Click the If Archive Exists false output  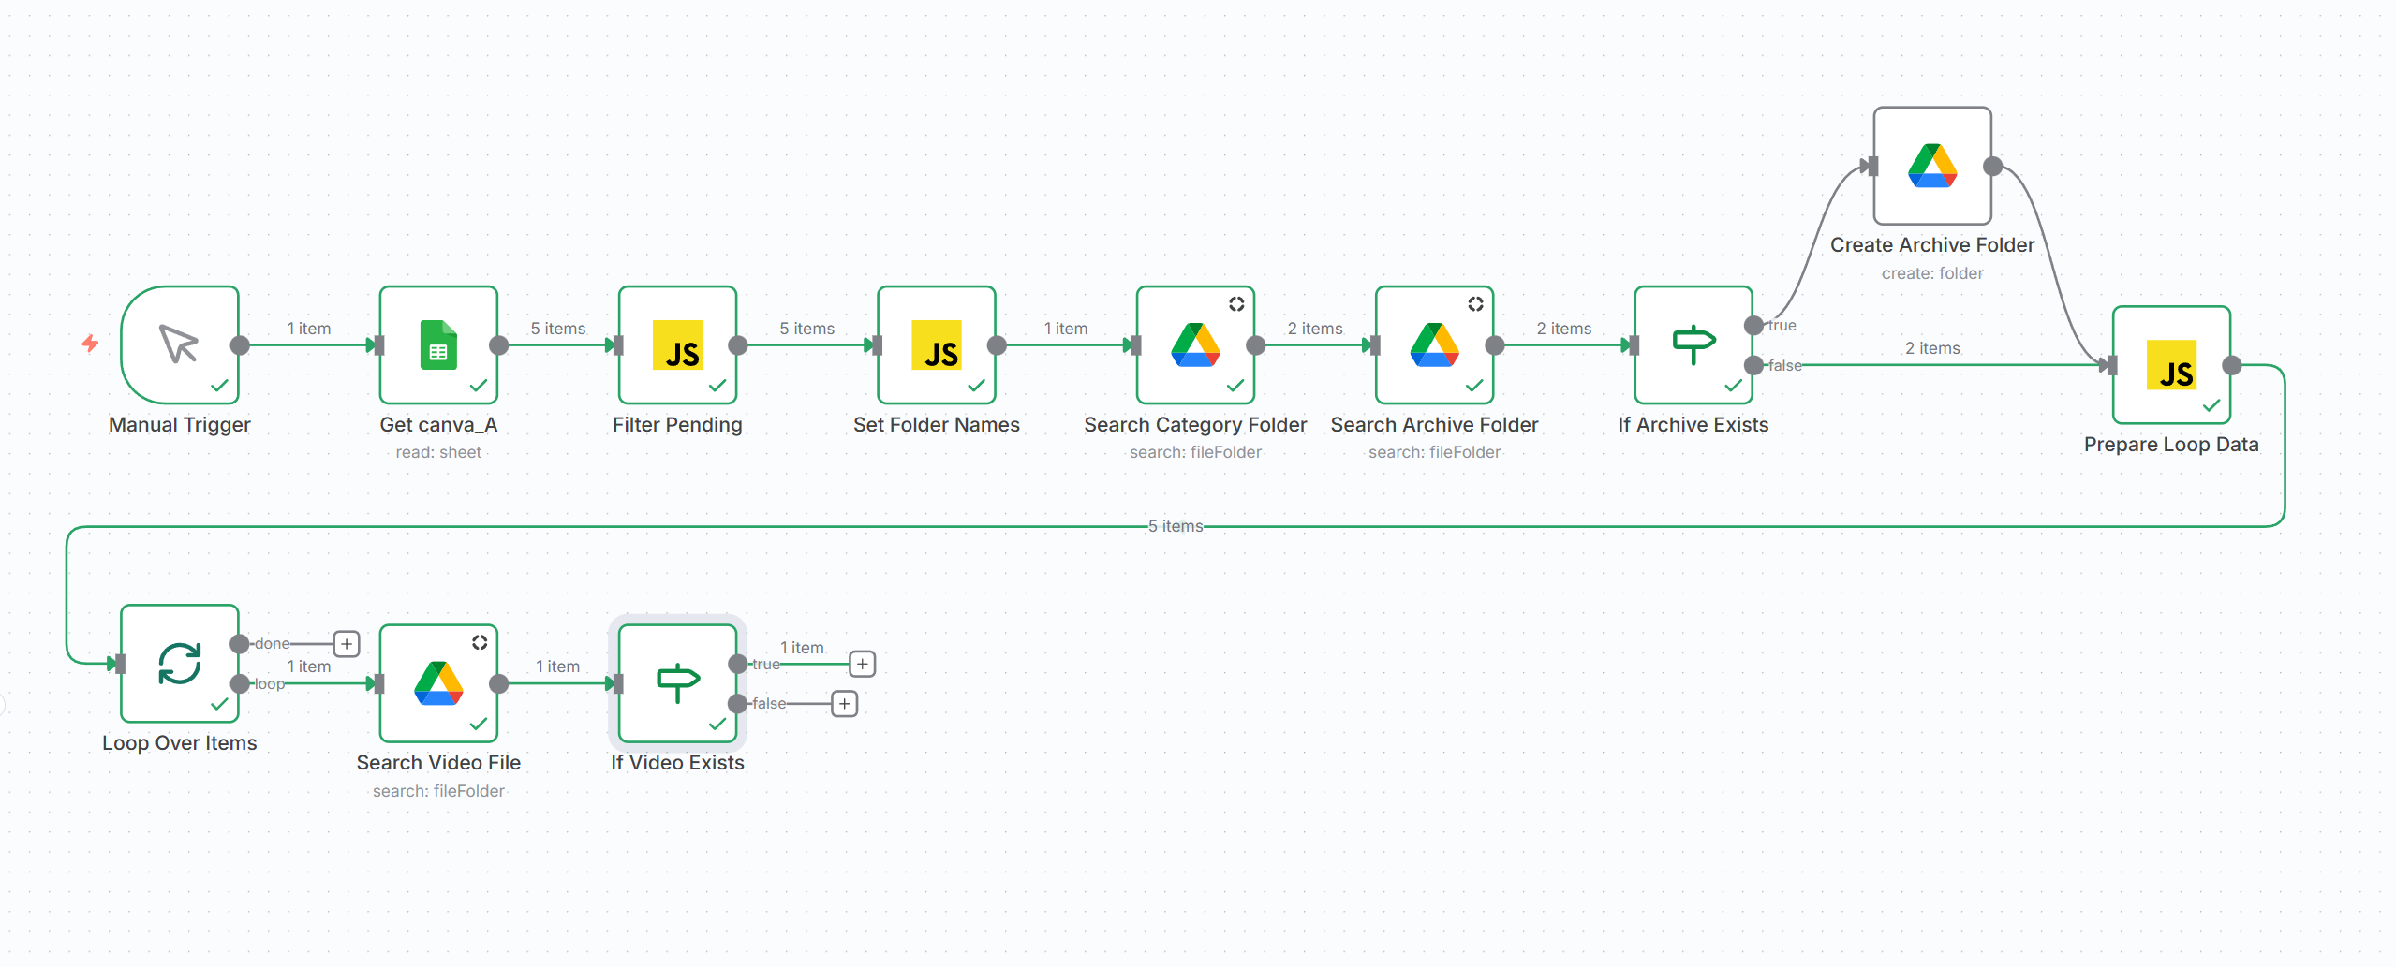coord(1753,365)
